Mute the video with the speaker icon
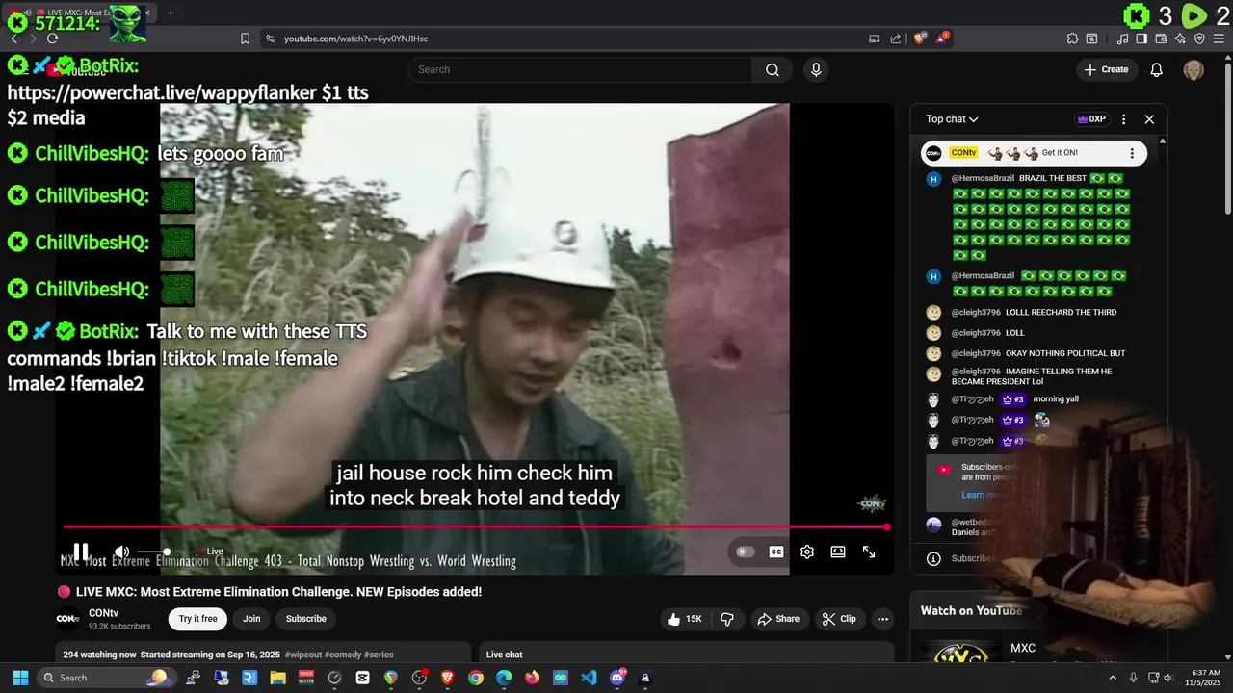1233x693 pixels. click(121, 552)
